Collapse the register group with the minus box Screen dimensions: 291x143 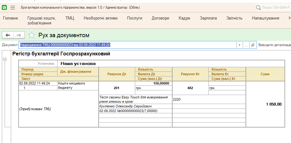pos(5,59)
